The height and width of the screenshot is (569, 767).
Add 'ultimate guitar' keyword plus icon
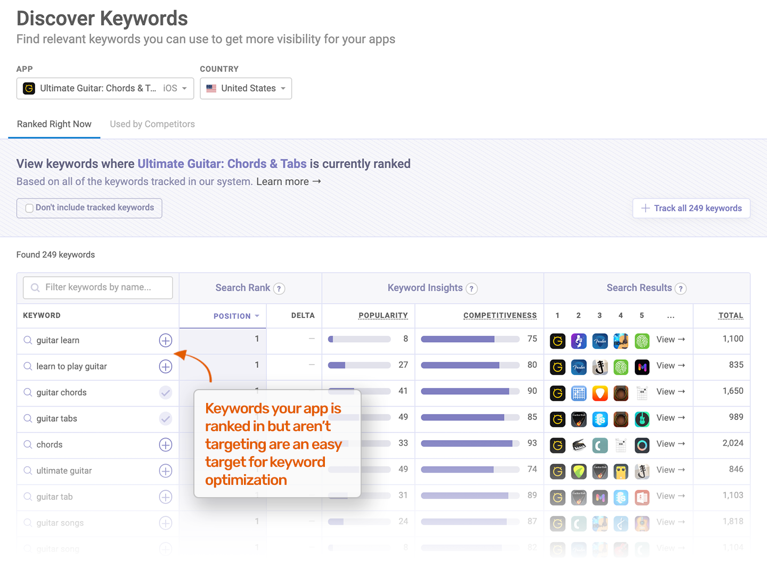166,471
